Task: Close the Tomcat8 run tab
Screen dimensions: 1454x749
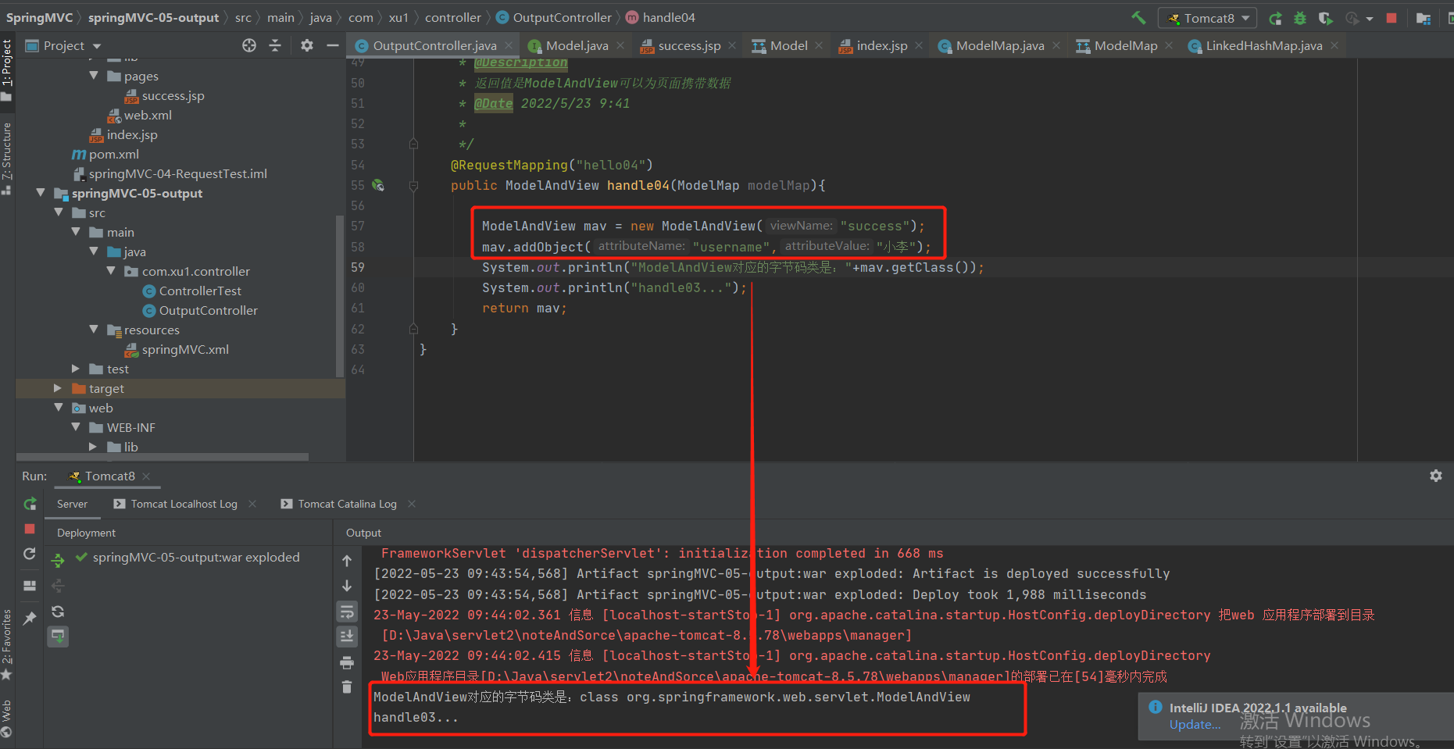Action: [x=146, y=476]
